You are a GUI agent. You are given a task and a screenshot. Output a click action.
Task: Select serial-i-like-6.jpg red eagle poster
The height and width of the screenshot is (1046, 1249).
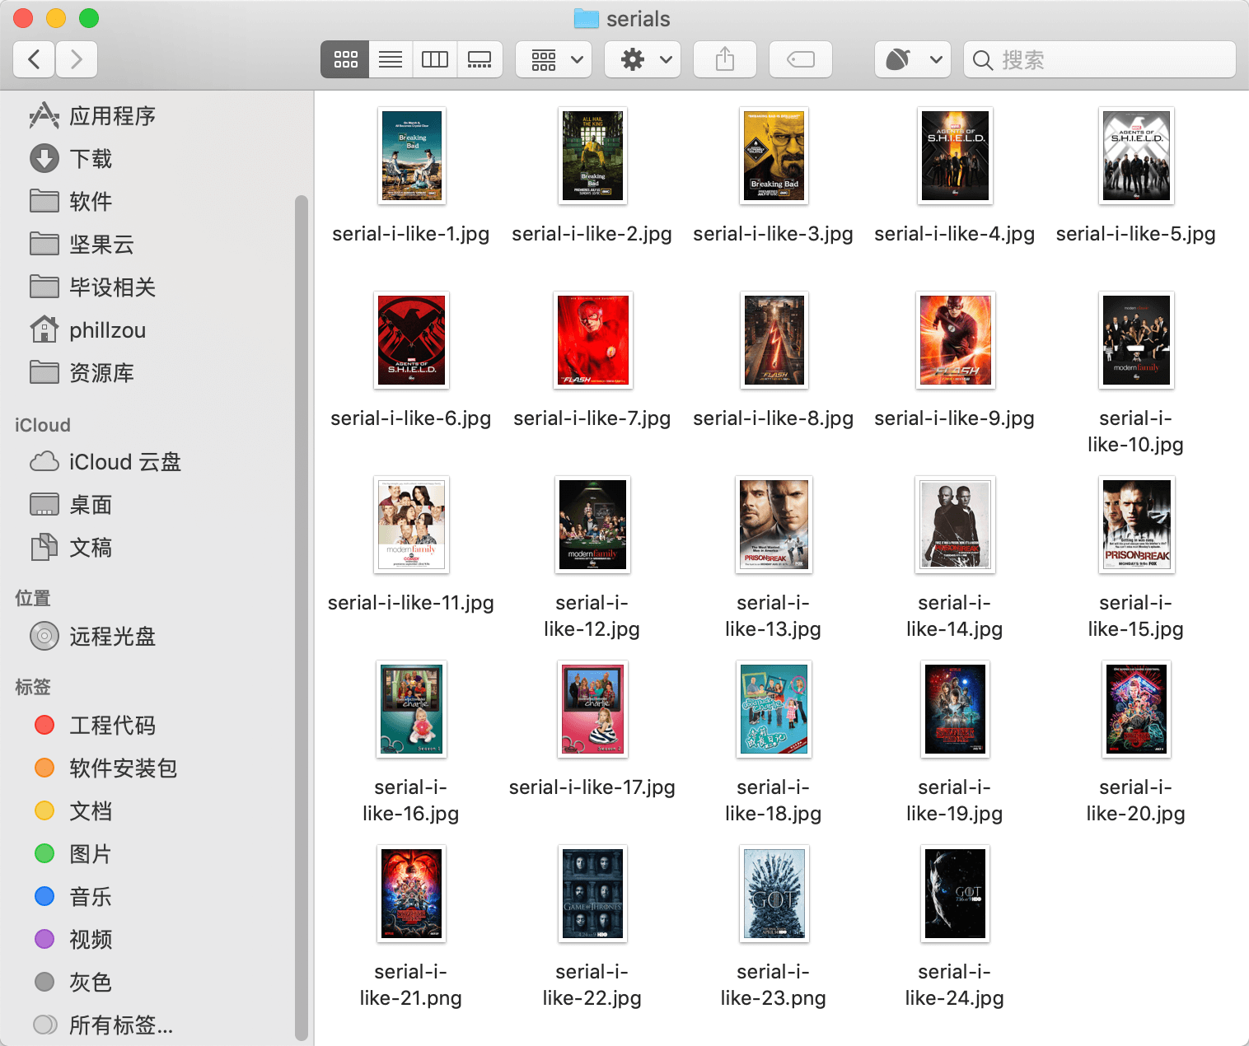[x=411, y=340]
